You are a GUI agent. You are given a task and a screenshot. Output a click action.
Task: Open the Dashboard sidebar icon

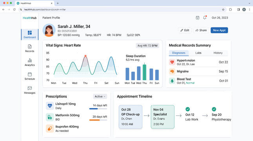tap(30, 33)
